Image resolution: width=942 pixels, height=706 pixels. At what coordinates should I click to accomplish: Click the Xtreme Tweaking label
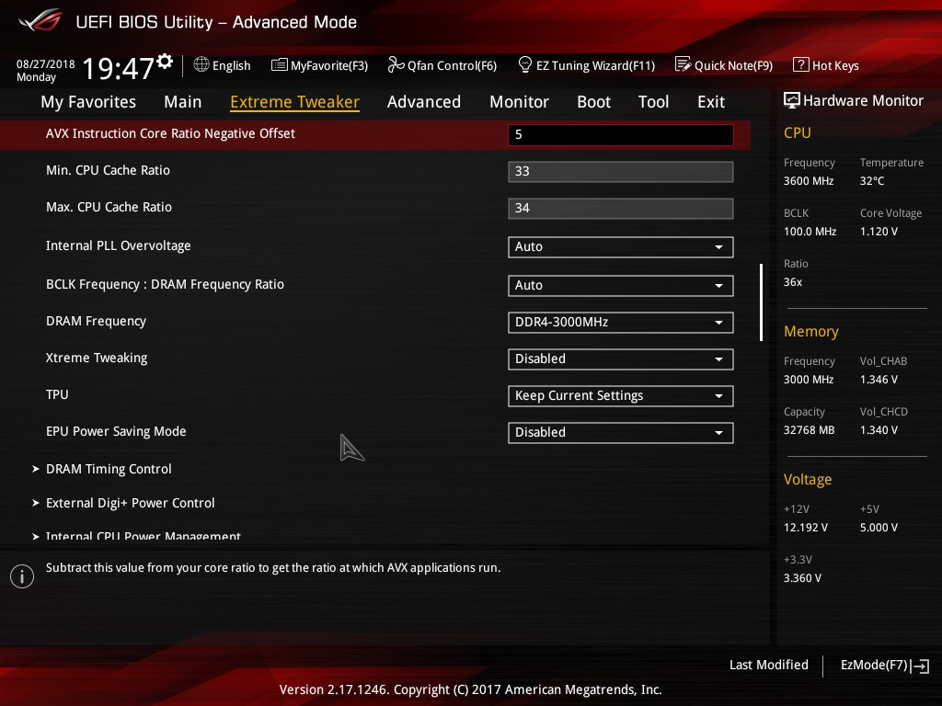[x=96, y=358]
